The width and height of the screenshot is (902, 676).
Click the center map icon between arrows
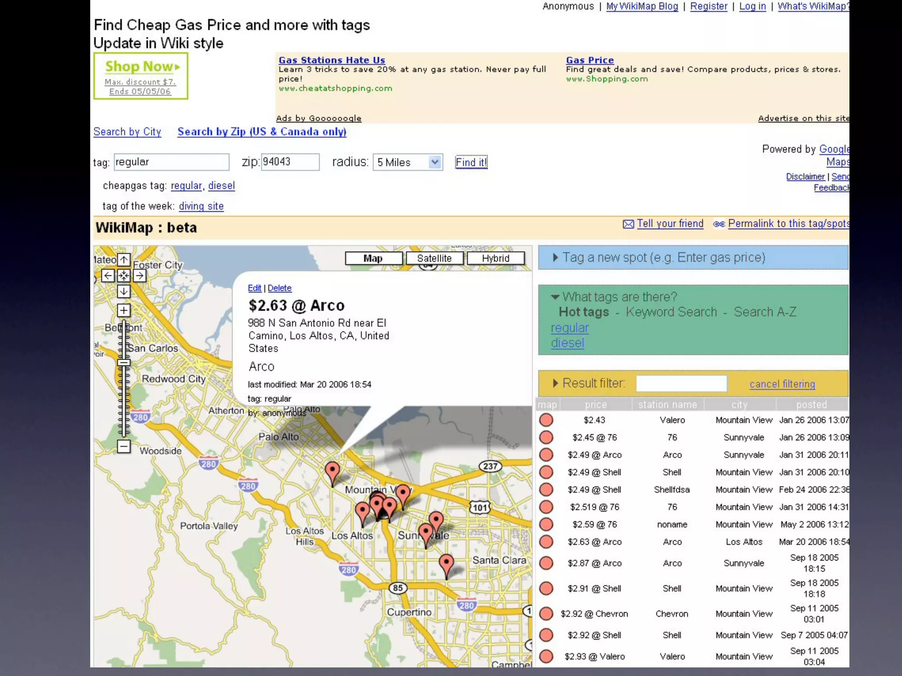coord(124,276)
